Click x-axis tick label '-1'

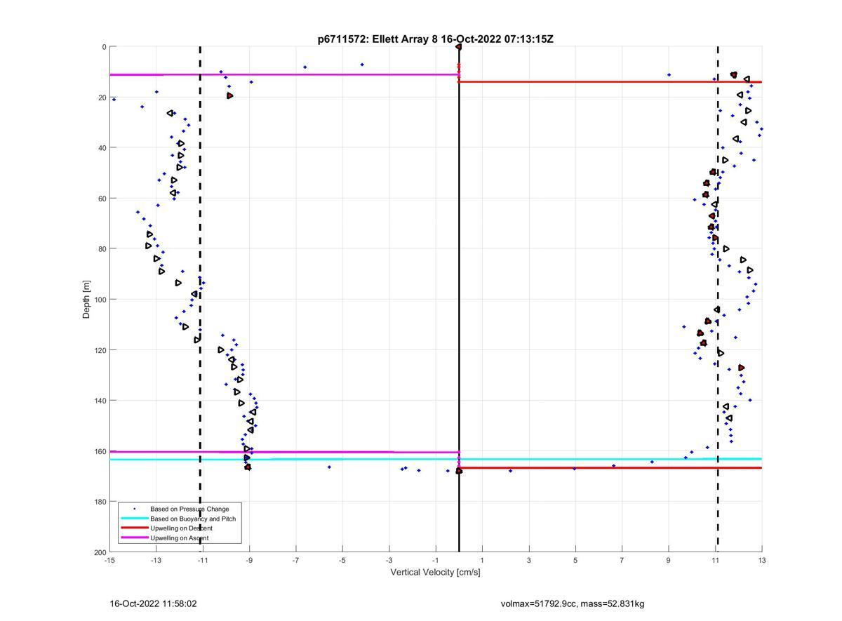[x=436, y=561]
